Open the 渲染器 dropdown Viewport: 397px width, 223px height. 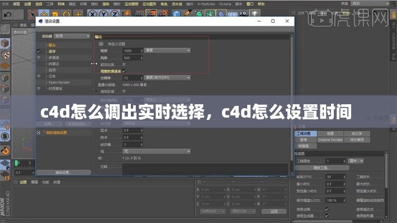pos(76,36)
